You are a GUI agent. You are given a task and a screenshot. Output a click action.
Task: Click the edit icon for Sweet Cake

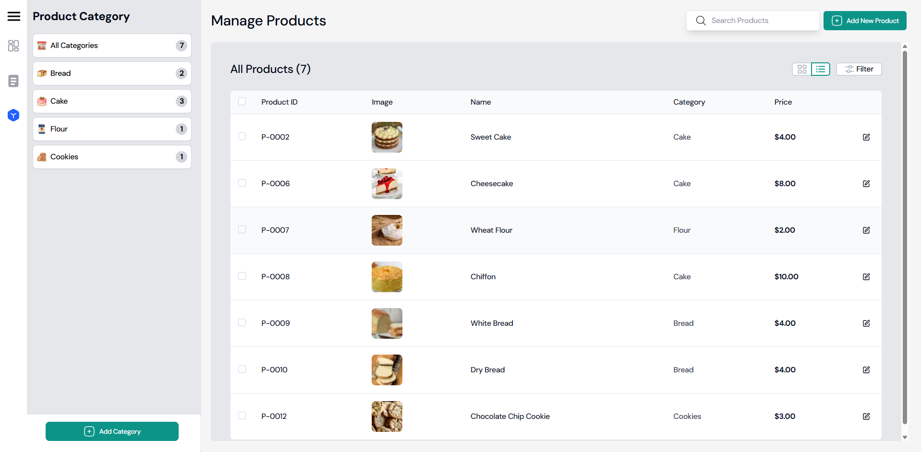[x=866, y=137]
